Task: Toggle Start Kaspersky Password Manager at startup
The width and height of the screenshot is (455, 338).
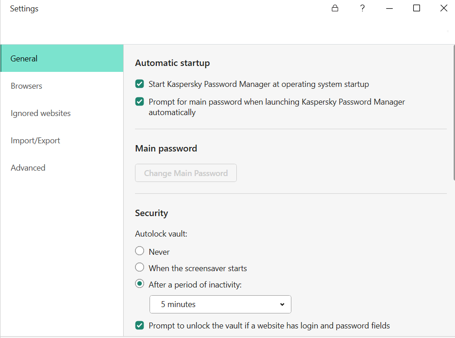Action: pyautogui.click(x=140, y=84)
